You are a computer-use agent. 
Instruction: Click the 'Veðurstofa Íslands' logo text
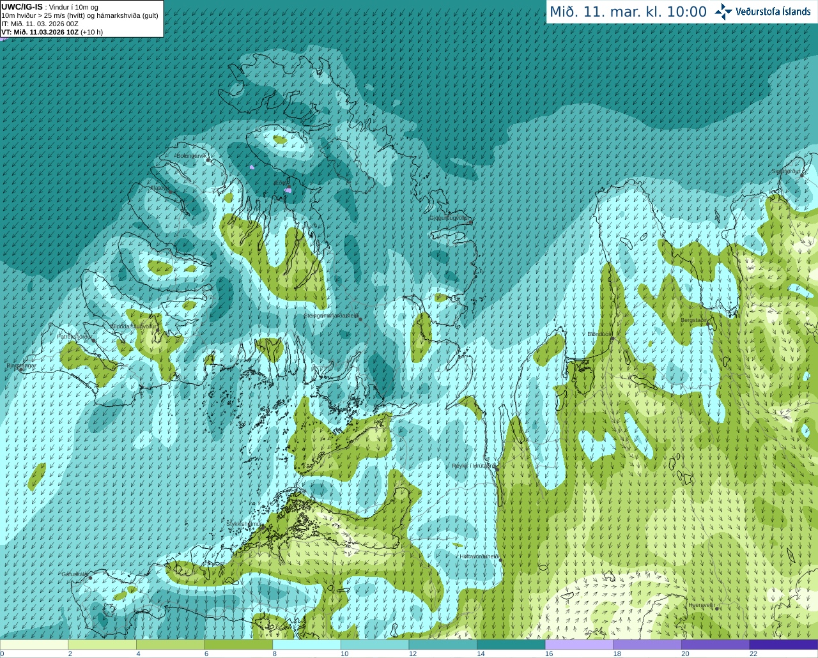773,11
